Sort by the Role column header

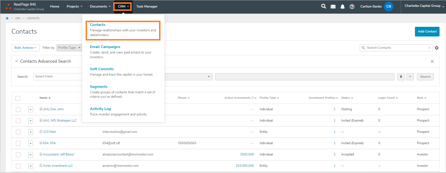coord(421,98)
